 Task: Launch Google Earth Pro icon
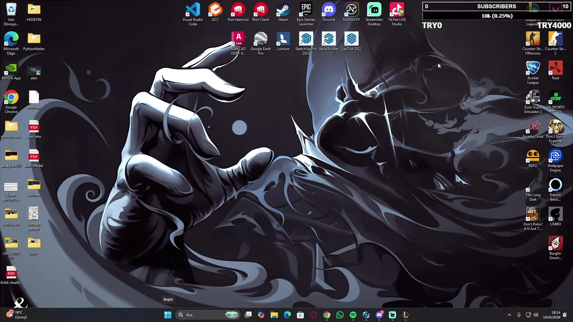(x=261, y=43)
